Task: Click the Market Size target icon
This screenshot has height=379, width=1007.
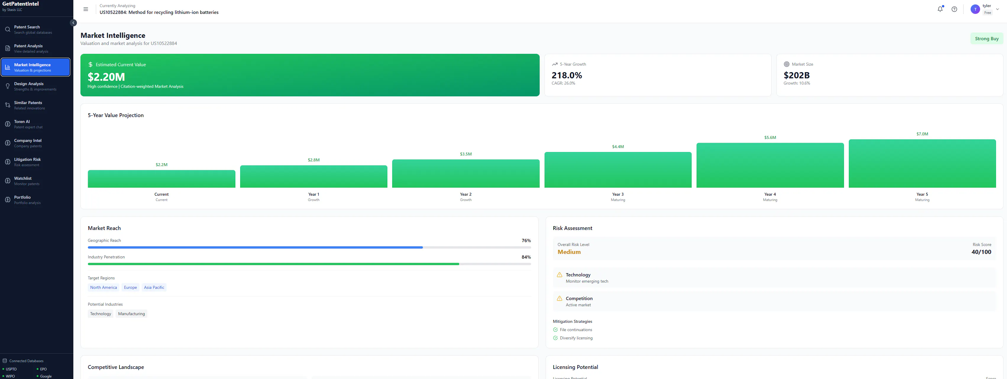Action: coord(786,64)
